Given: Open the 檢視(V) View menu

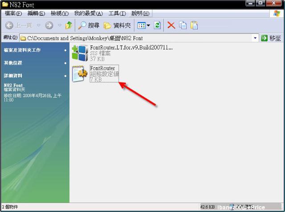Looking at the screenshot, I should (x=60, y=13).
